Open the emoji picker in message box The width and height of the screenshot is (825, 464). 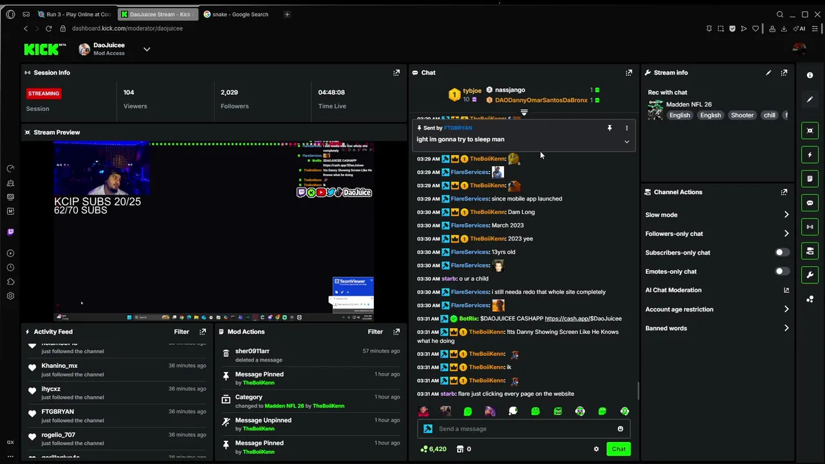click(620, 429)
